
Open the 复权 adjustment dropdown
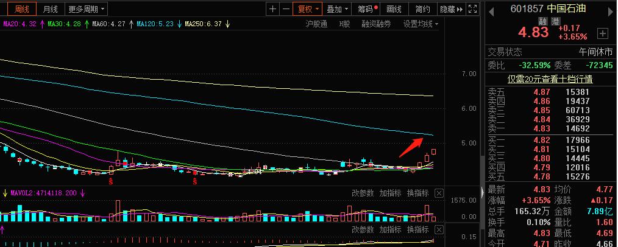pos(307,9)
